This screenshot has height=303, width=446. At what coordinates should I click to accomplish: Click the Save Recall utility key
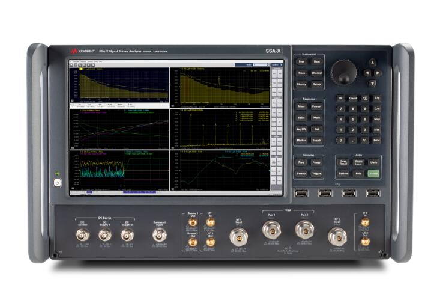click(343, 162)
